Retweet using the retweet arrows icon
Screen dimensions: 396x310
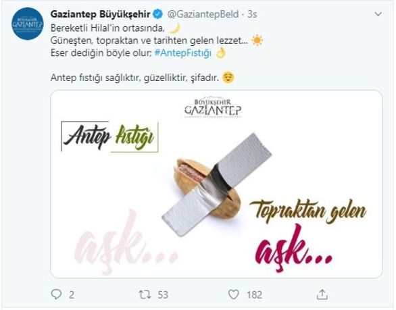click(x=145, y=294)
